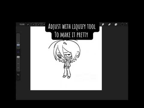Image resolution: width=144 pixels, height=108 pixels.
Task: Open the Gallery from the top bar
Action: tap(22, 24)
